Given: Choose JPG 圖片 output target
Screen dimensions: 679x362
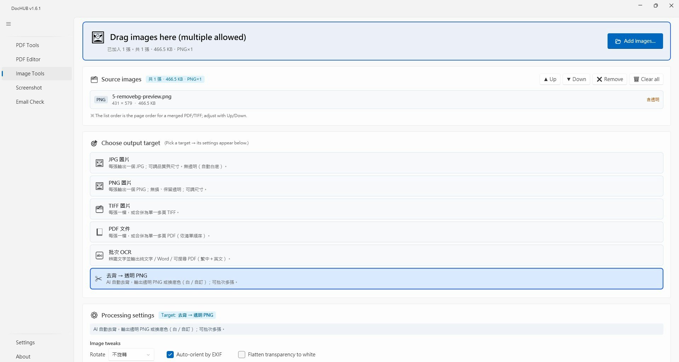Looking at the screenshot, I should point(376,163).
